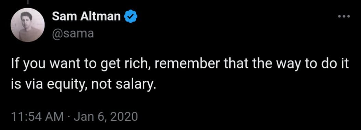The image size is (361, 130).
Task: Click the thread connector line above avatar
Action: [x=28, y=2]
